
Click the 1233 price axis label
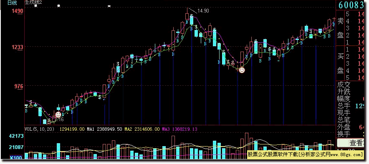point(18,47)
